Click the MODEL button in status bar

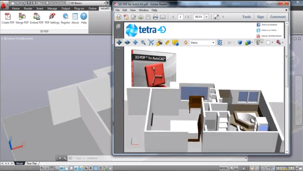(x=223, y=168)
